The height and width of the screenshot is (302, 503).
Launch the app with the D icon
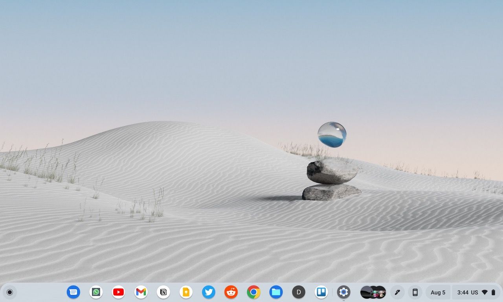[x=299, y=292]
